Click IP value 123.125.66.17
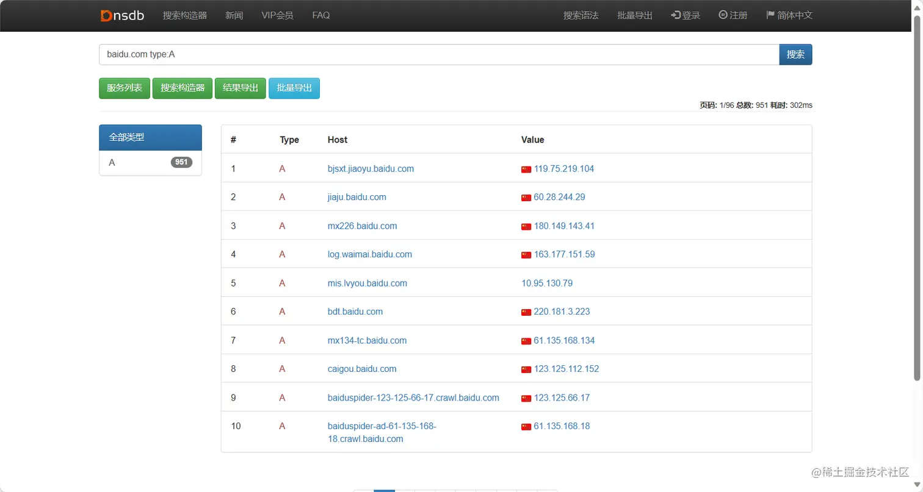923x492 pixels. point(562,398)
